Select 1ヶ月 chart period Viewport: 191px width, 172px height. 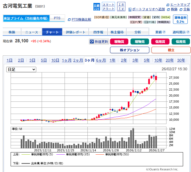point(67,60)
